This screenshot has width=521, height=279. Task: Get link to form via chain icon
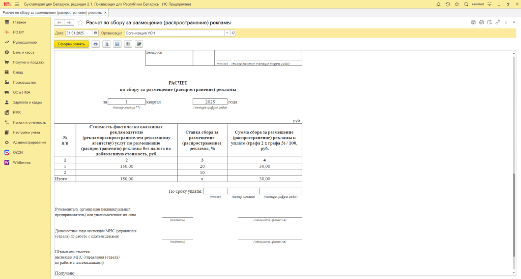(498, 22)
